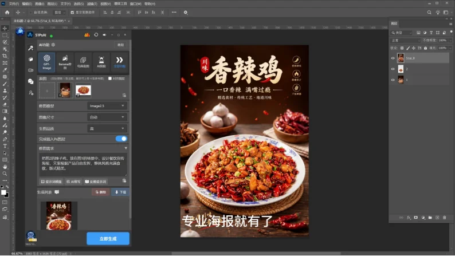The image size is (455, 256).
Task: Select the Crop tool
Action: 5,56
